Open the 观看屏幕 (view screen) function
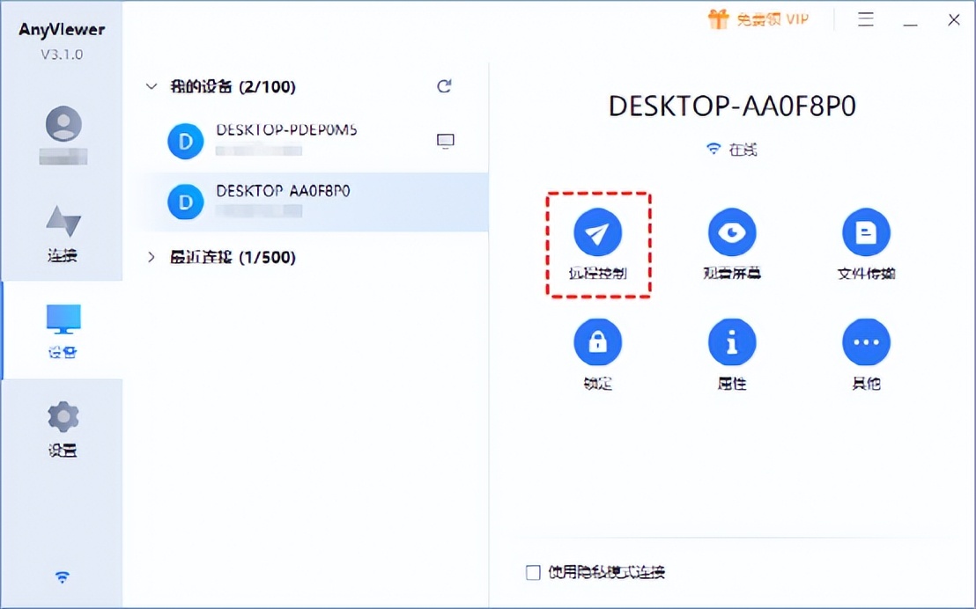The width and height of the screenshot is (976, 609). coord(732,231)
